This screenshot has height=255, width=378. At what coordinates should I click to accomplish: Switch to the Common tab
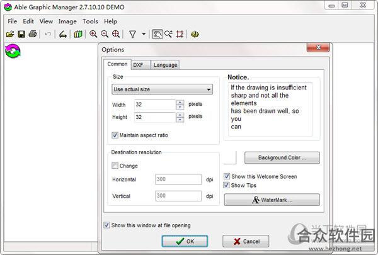(117, 64)
